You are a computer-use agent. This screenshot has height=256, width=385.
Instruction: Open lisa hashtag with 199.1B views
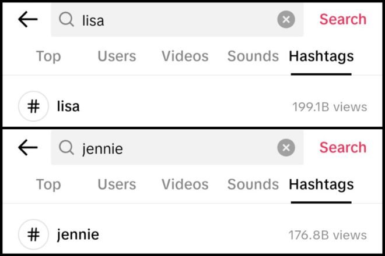[192, 106]
